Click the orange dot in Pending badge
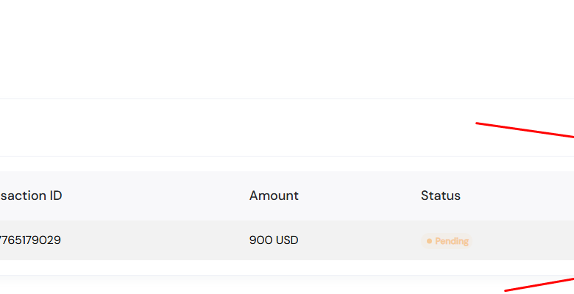This screenshot has width=574, height=294. (429, 241)
